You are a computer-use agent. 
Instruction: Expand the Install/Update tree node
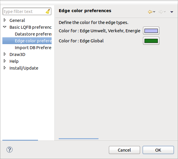click(x=5, y=68)
